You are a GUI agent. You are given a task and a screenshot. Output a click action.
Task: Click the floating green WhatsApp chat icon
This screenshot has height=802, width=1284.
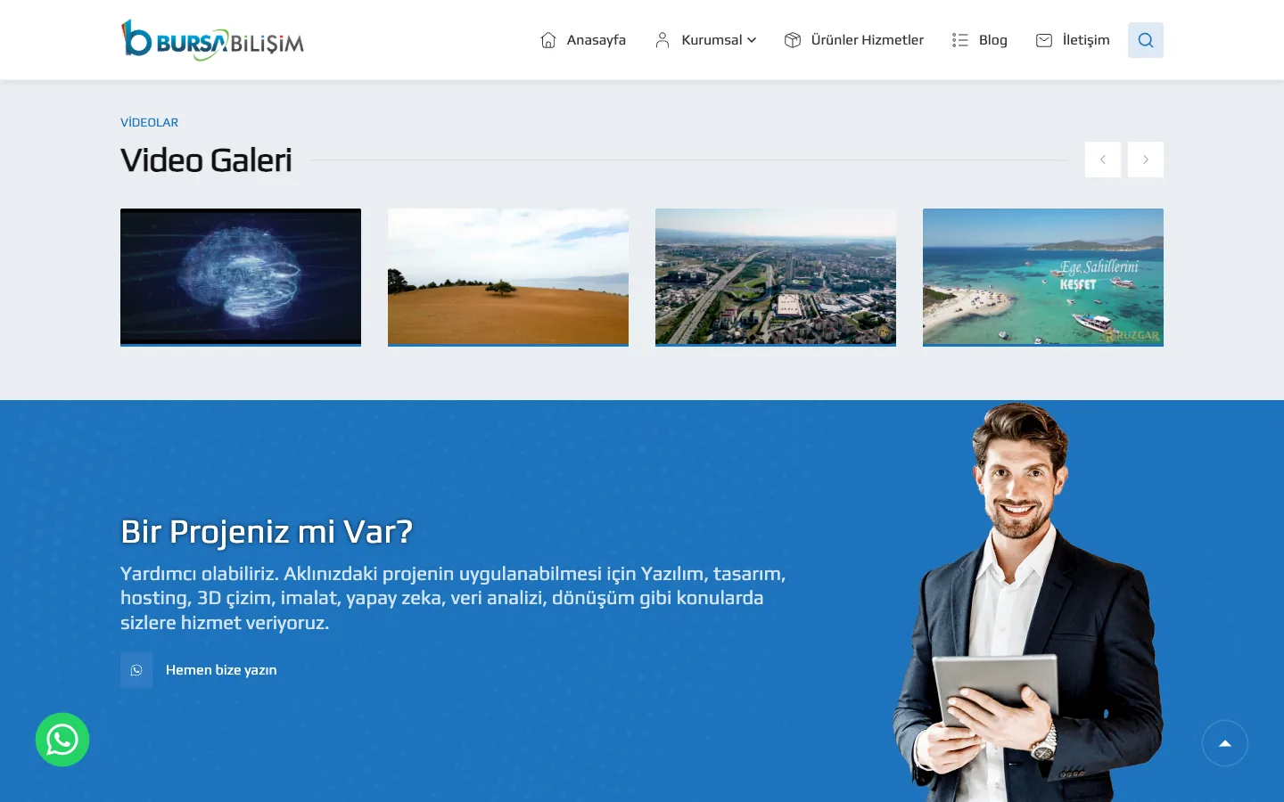point(62,740)
